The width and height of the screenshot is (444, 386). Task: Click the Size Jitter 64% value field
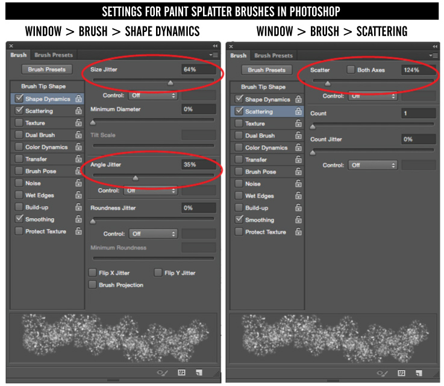click(x=198, y=69)
